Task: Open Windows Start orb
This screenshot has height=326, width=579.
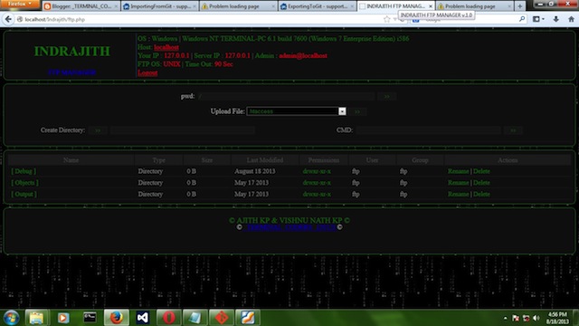Action: (x=12, y=318)
